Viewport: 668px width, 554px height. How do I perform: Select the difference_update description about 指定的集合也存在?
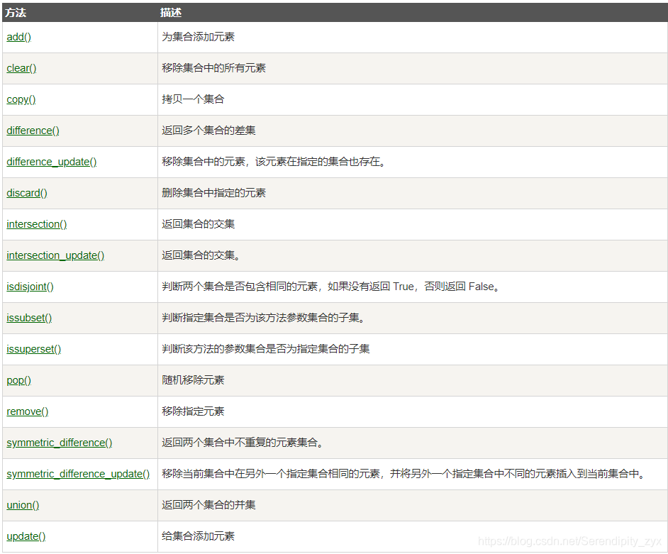click(274, 162)
